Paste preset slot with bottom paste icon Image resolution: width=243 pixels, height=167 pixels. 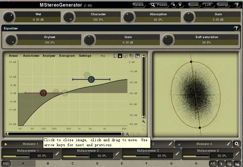coord(237,163)
